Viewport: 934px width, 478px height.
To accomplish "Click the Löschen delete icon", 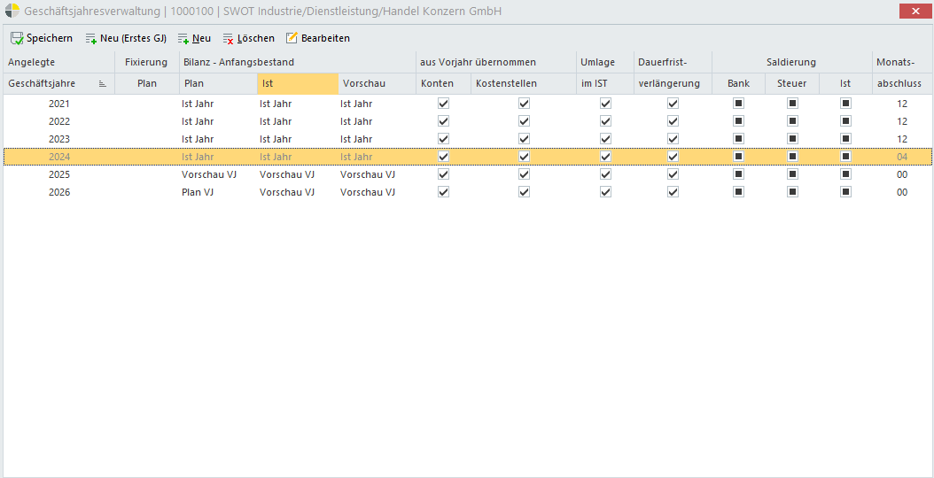I will (x=229, y=39).
